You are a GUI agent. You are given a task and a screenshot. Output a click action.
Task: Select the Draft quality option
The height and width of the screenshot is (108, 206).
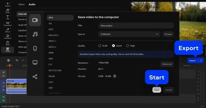coord(100,46)
